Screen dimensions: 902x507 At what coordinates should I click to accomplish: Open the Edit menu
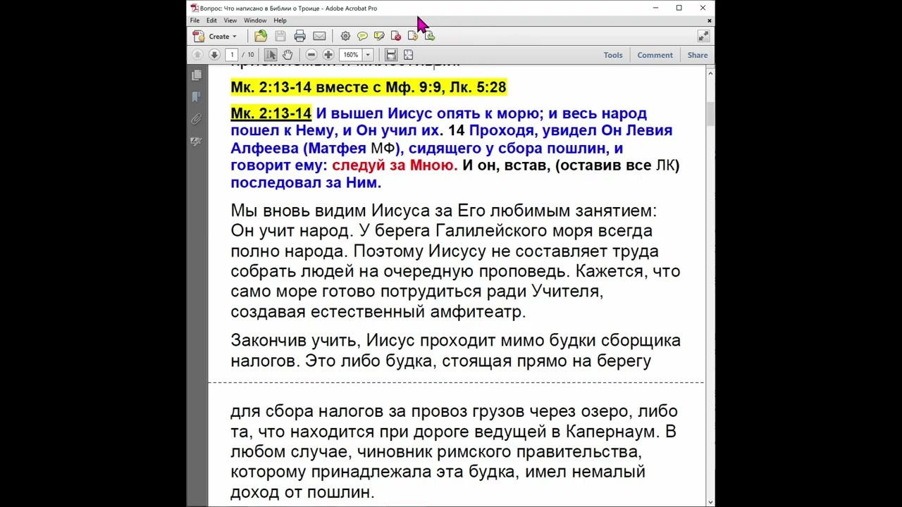tap(211, 20)
